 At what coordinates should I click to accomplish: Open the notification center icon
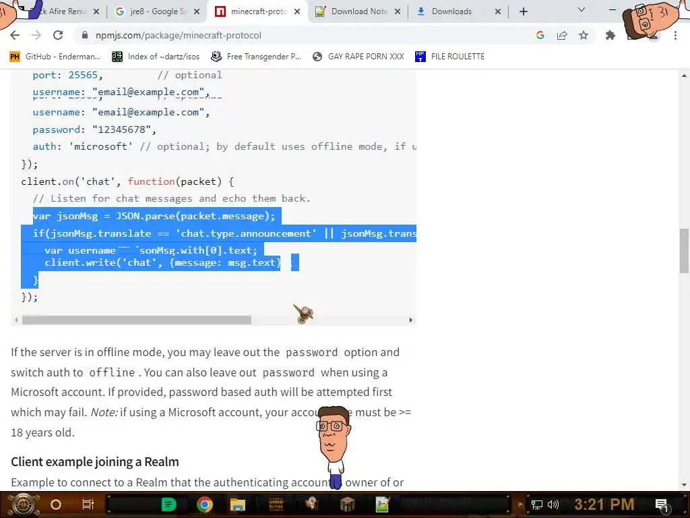[662, 505]
